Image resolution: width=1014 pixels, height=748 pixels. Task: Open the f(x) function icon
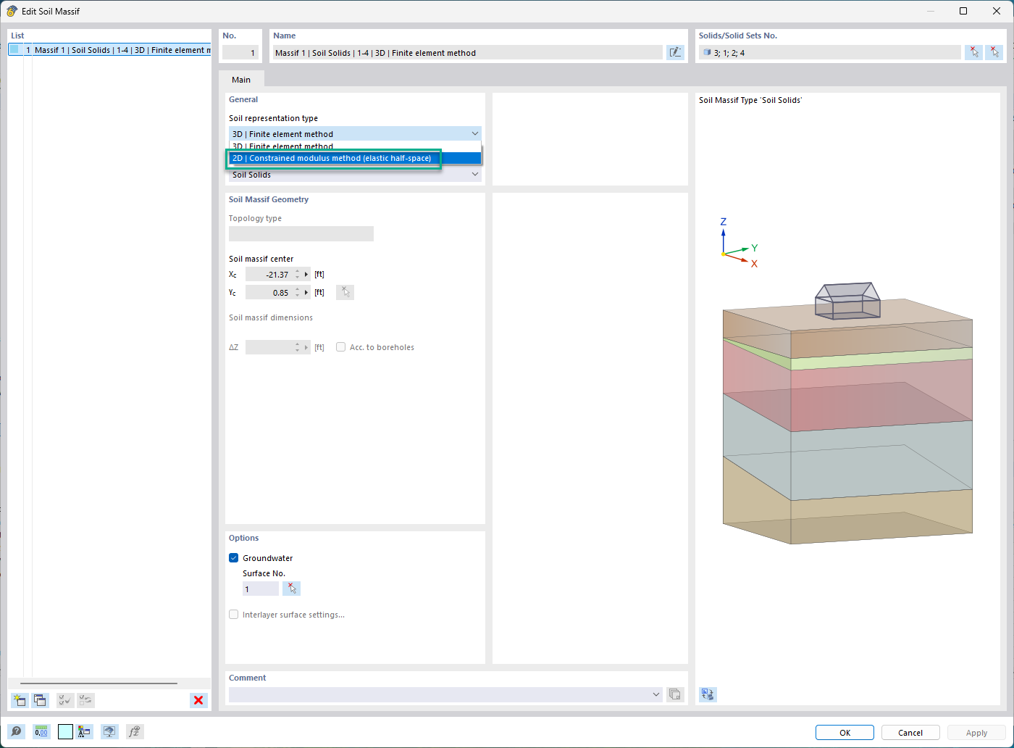[134, 731]
